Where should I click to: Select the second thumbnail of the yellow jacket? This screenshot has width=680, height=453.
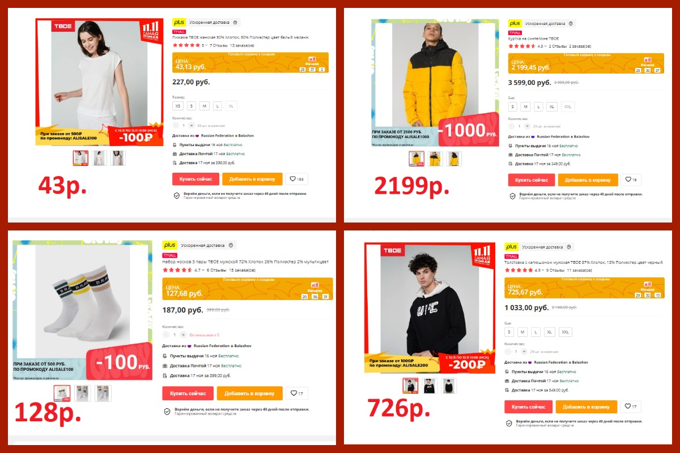(x=436, y=159)
